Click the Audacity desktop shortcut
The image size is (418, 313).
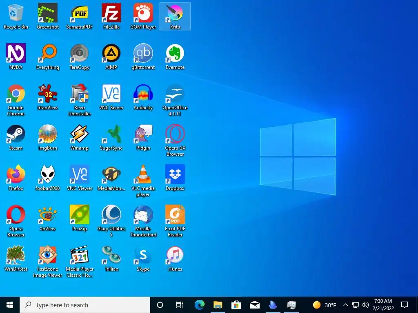click(x=143, y=97)
